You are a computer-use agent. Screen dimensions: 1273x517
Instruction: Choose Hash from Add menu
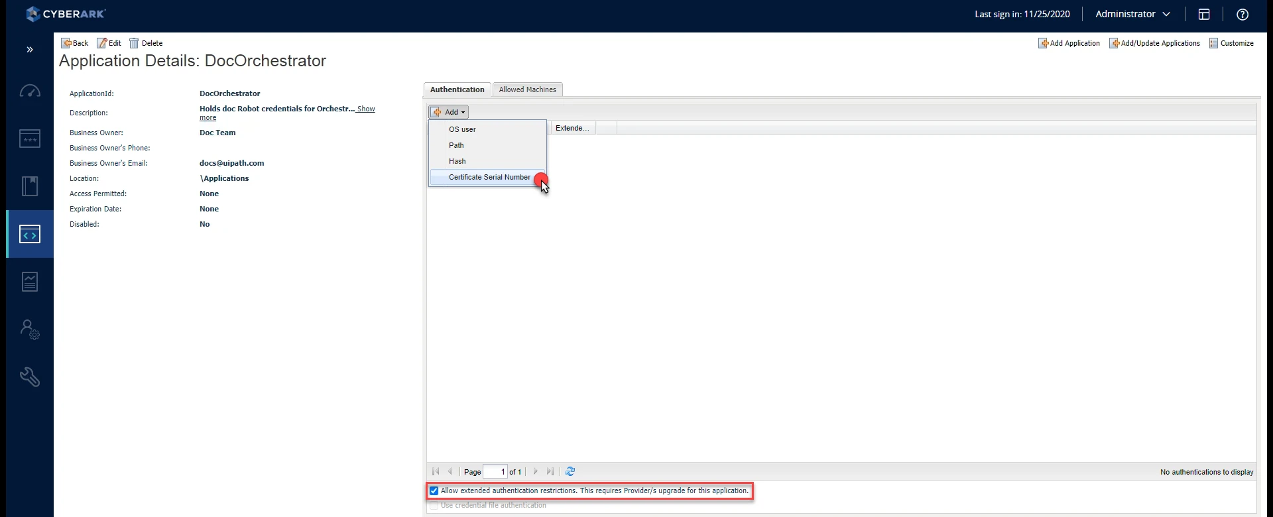pos(488,161)
